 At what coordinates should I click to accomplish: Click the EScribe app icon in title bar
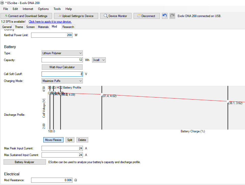click(x=2, y=3)
